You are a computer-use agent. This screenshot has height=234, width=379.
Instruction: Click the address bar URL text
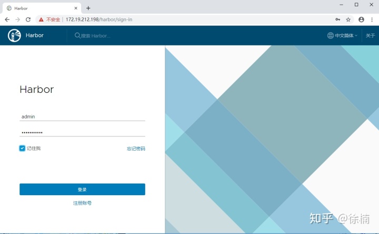pyautogui.click(x=99, y=19)
